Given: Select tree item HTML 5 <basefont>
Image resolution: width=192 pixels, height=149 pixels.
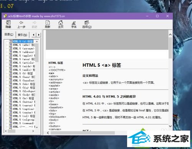Looking at the screenshot, I should [x=24, y=81].
